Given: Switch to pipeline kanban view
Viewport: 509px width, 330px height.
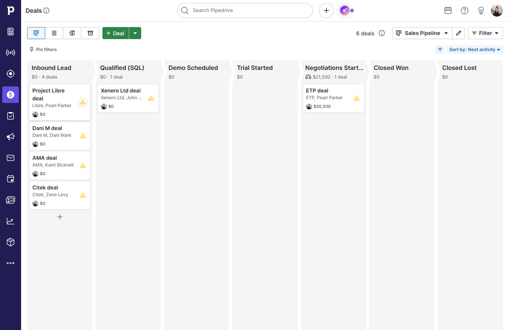Looking at the screenshot, I should coord(36,33).
